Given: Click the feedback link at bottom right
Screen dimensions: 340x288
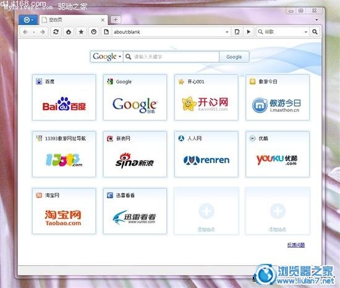Looking at the screenshot, I should pyautogui.click(x=296, y=245).
